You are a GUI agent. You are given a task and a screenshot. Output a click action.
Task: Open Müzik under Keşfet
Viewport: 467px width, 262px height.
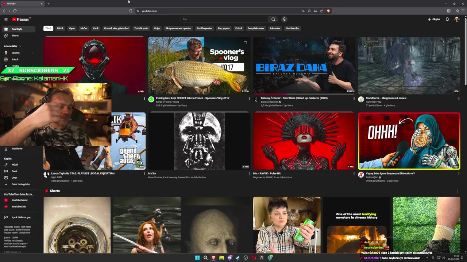pyautogui.click(x=19, y=164)
